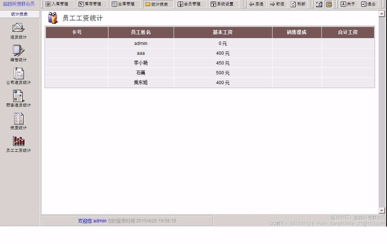
Task: Open 系统设置 in the top toolbar
Action: point(222,4)
